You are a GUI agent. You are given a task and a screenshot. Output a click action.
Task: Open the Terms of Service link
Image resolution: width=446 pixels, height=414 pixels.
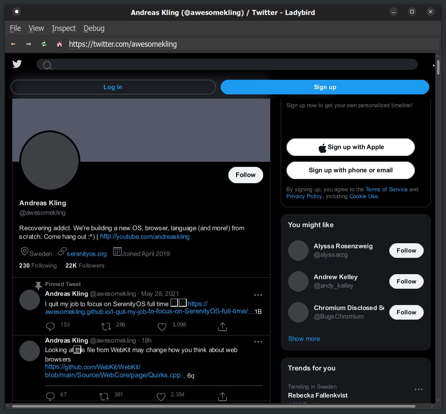[x=386, y=189]
